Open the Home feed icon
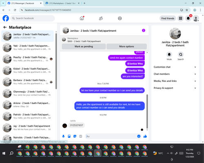This screenshot has height=163, width=204. pos(82,18)
